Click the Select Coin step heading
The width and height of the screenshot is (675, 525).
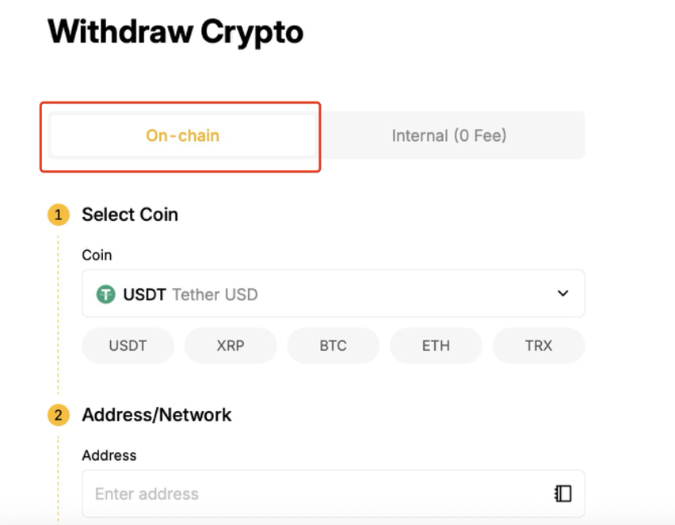click(130, 215)
